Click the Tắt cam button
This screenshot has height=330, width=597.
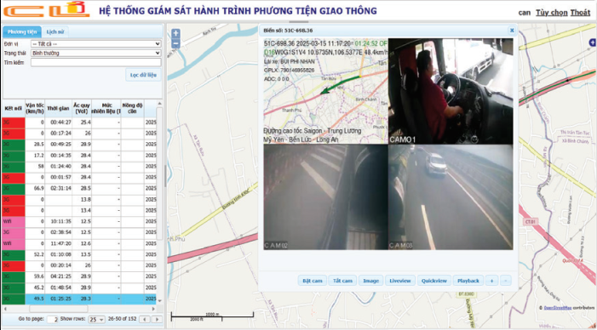(x=342, y=281)
